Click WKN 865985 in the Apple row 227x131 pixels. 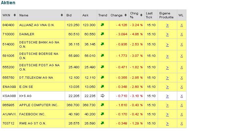pyautogui.click(x=8, y=105)
